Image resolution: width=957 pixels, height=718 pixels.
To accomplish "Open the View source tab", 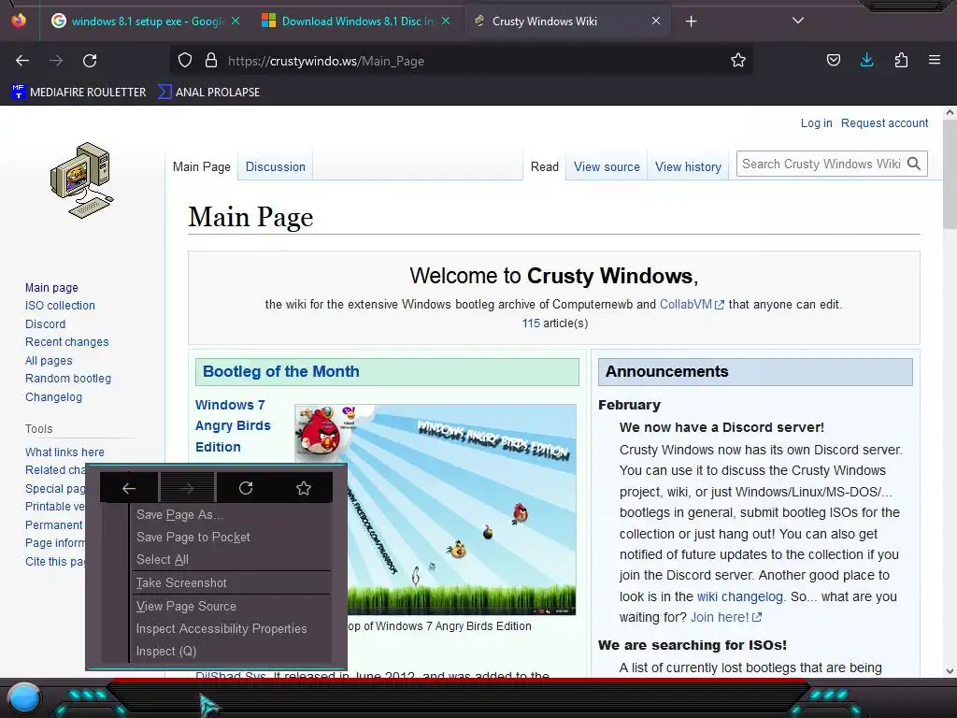I will [x=607, y=166].
